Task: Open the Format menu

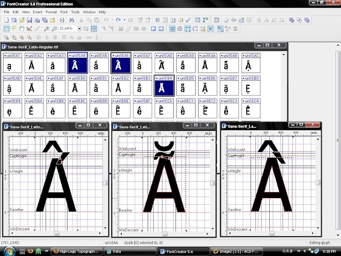Action: coord(51,11)
